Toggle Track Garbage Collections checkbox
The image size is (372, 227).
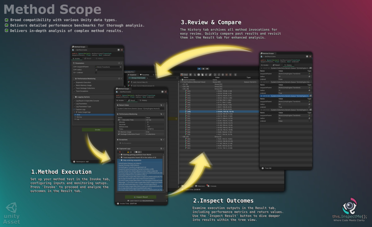click(74, 88)
